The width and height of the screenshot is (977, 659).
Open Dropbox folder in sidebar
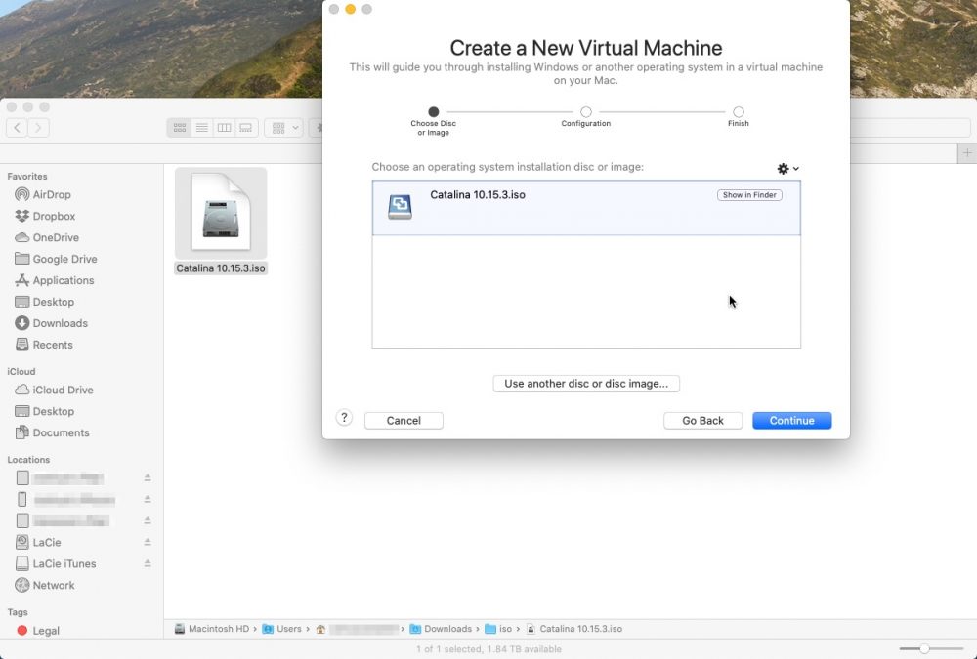(x=53, y=216)
